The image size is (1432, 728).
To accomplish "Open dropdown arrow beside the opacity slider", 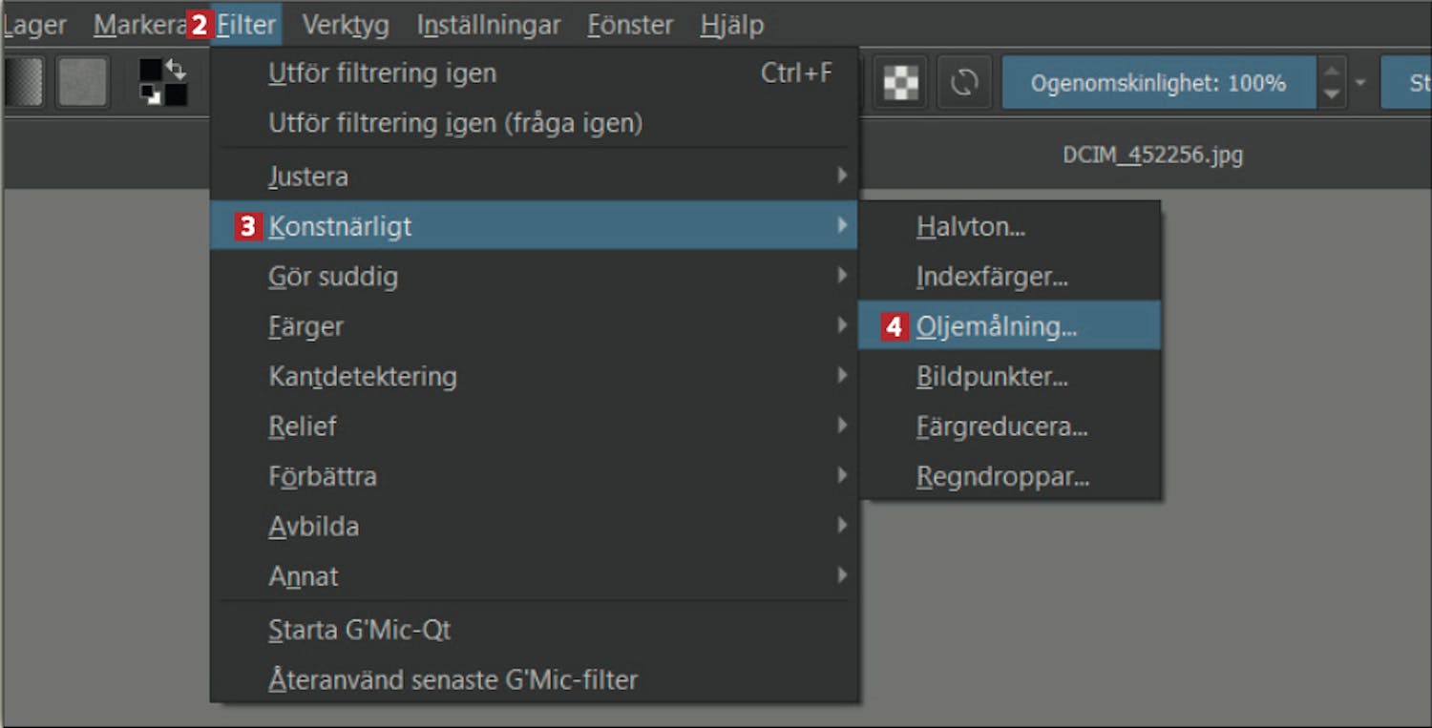I will click(x=1359, y=83).
